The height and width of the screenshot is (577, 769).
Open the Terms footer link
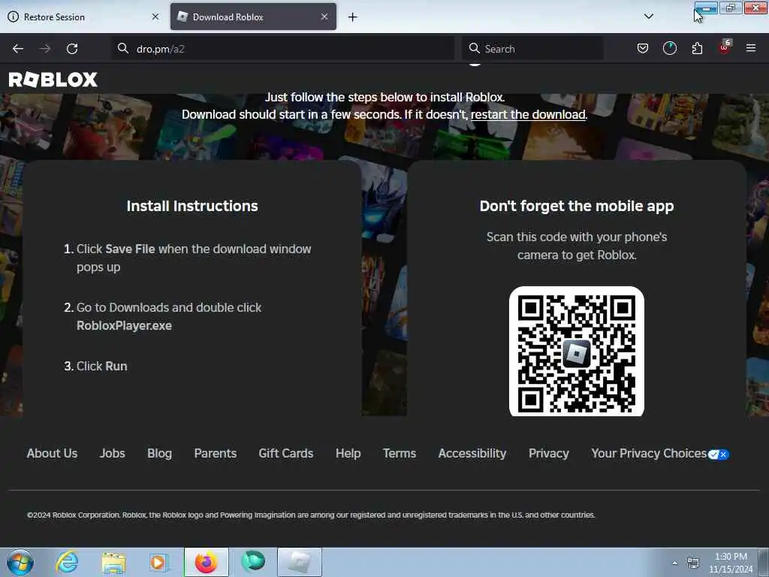pyautogui.click(x=400, y=453)
